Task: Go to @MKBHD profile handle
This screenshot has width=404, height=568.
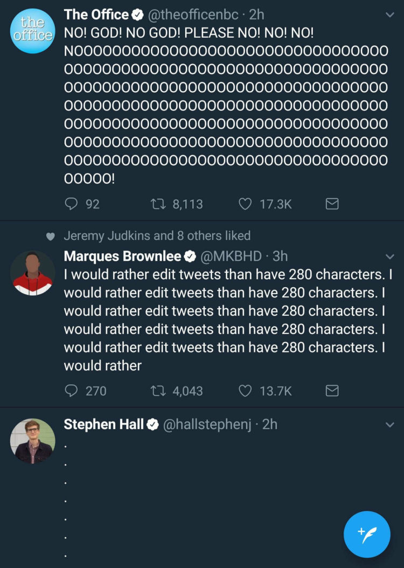Action: pos(231,256)
